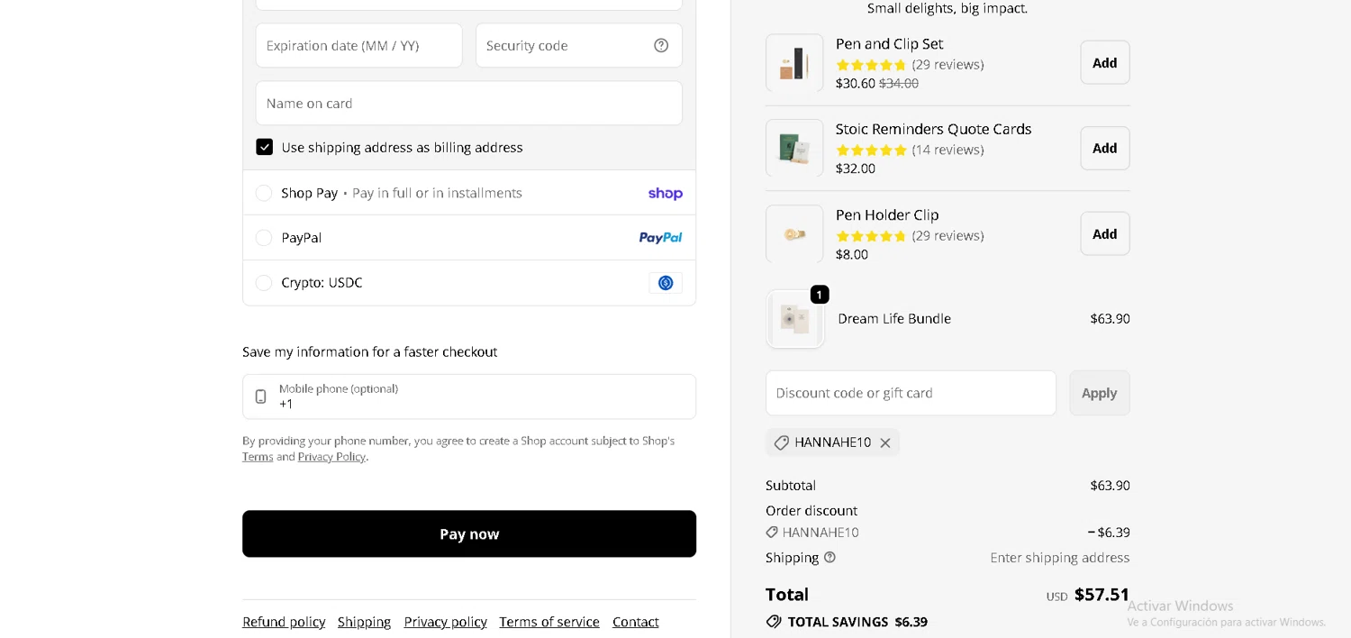Open the Terms of service link
Viewport: 1351px width, 638px height.
(549, 622)
